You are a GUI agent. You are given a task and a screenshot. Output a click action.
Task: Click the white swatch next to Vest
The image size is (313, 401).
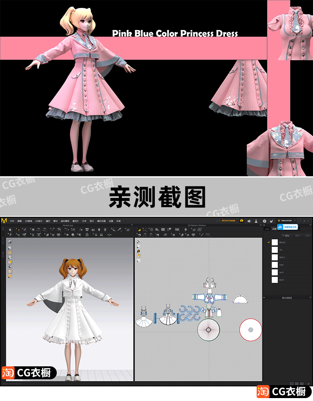coord(275,265)
